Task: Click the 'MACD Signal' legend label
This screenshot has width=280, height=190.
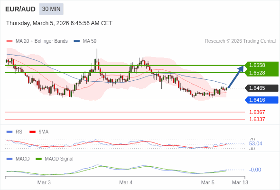Action: (59, 159)
